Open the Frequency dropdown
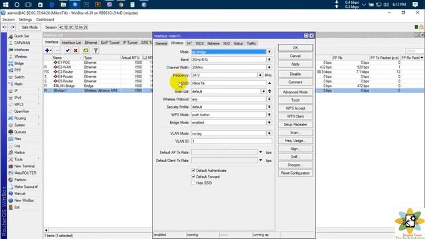Screen dimensions: 425x239 tap(260, 75)
